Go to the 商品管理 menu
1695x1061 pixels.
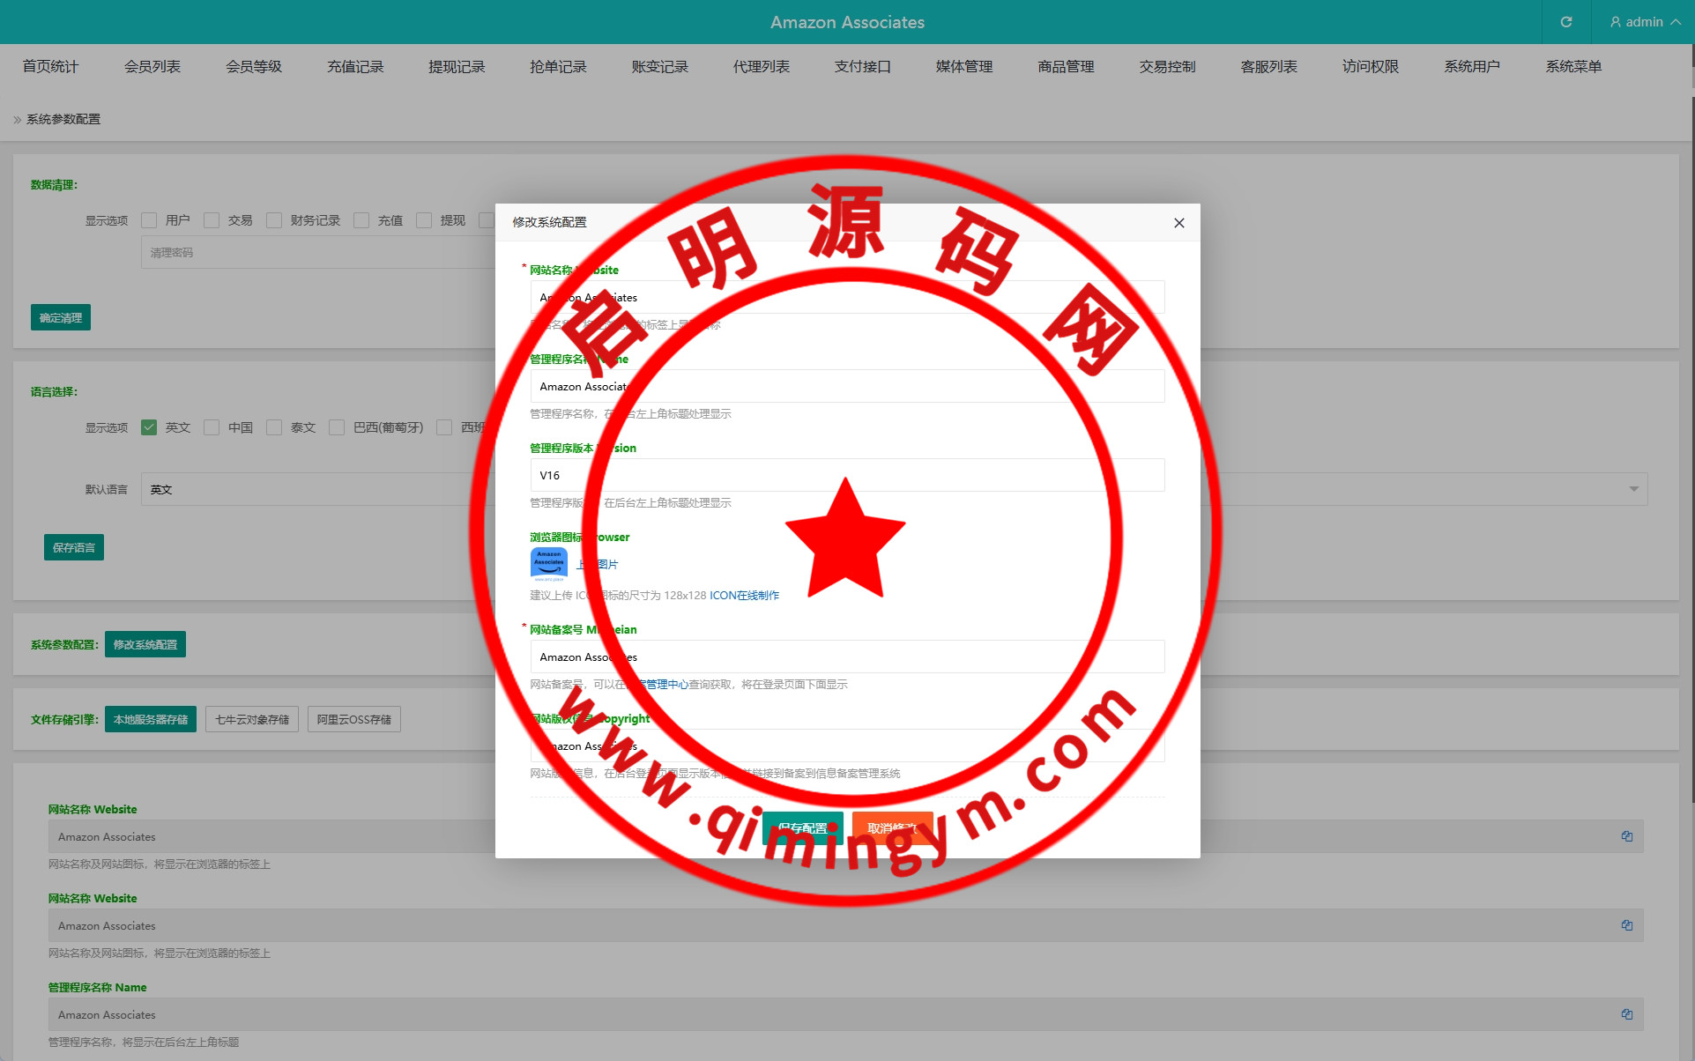click(1065, 67)
